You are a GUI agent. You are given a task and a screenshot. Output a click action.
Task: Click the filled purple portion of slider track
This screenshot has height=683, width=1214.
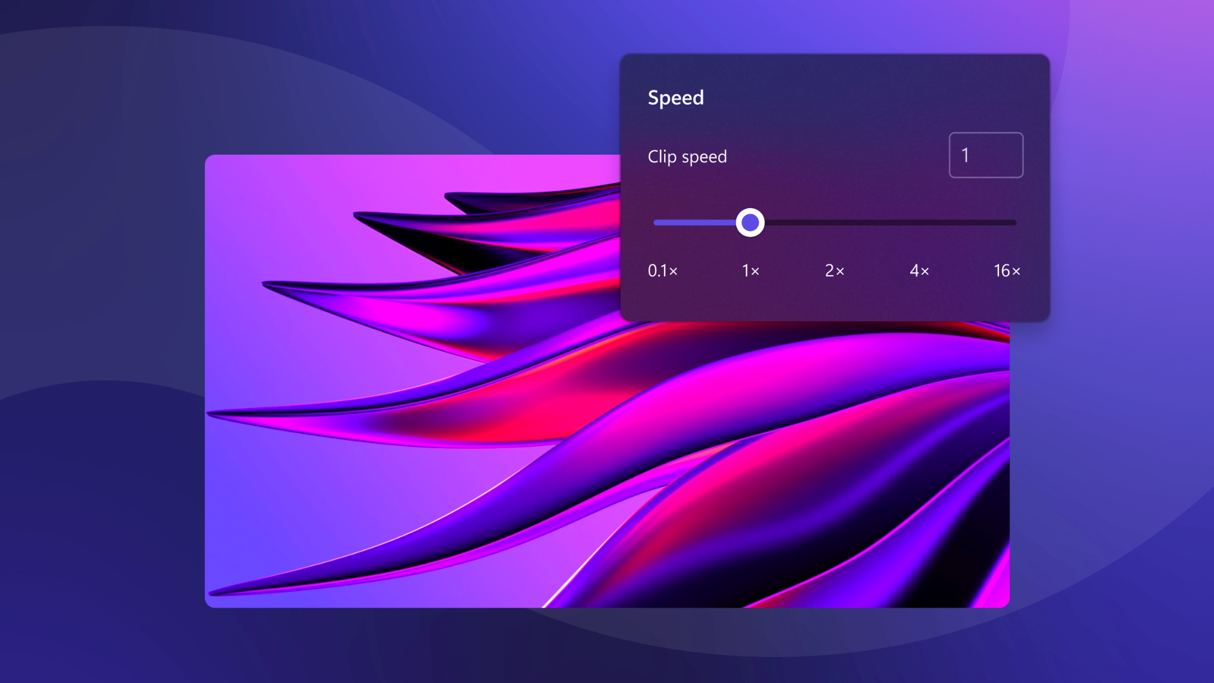pyautogui.click(x=694, y=223)
